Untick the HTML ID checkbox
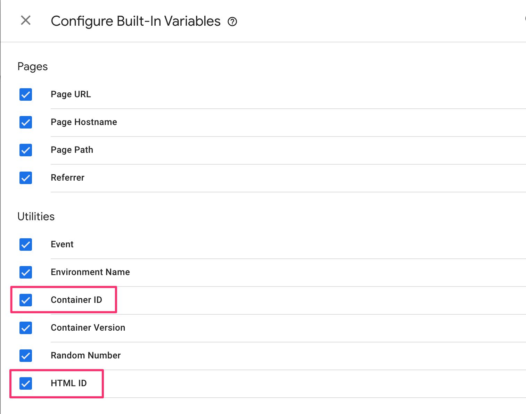 (x=26, y=383)
